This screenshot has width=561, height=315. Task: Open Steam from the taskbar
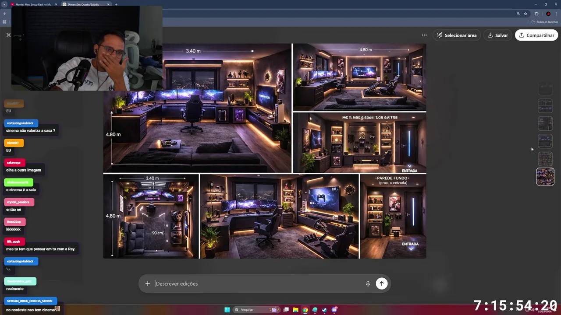click(x=324, y=310)
